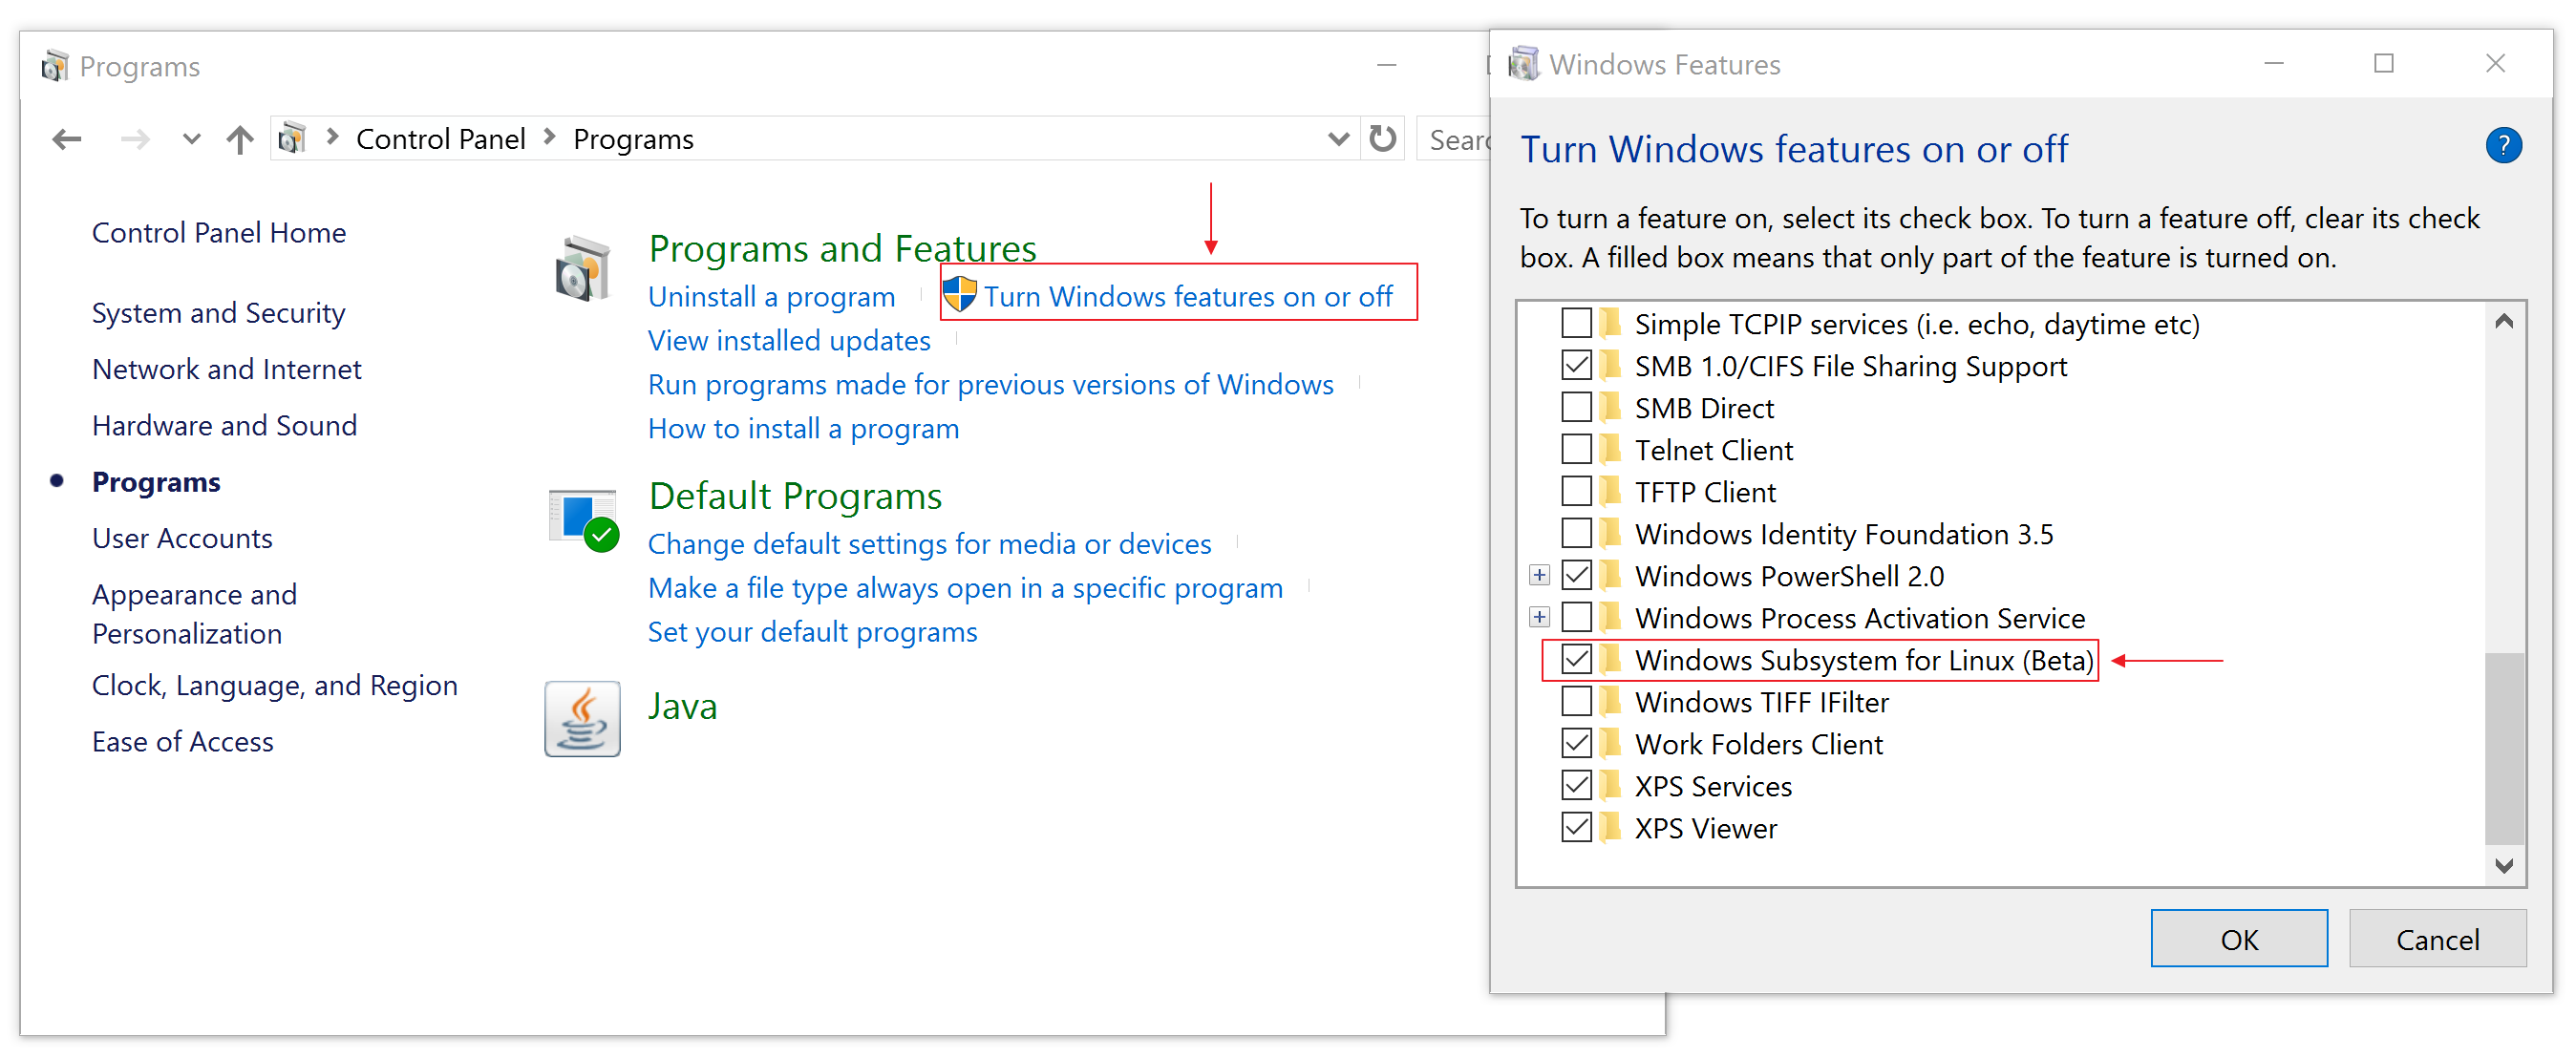Expand Windows Process Activation Service
Viewport: 2576px width, 1058px height.
[x=1539, y=616]
